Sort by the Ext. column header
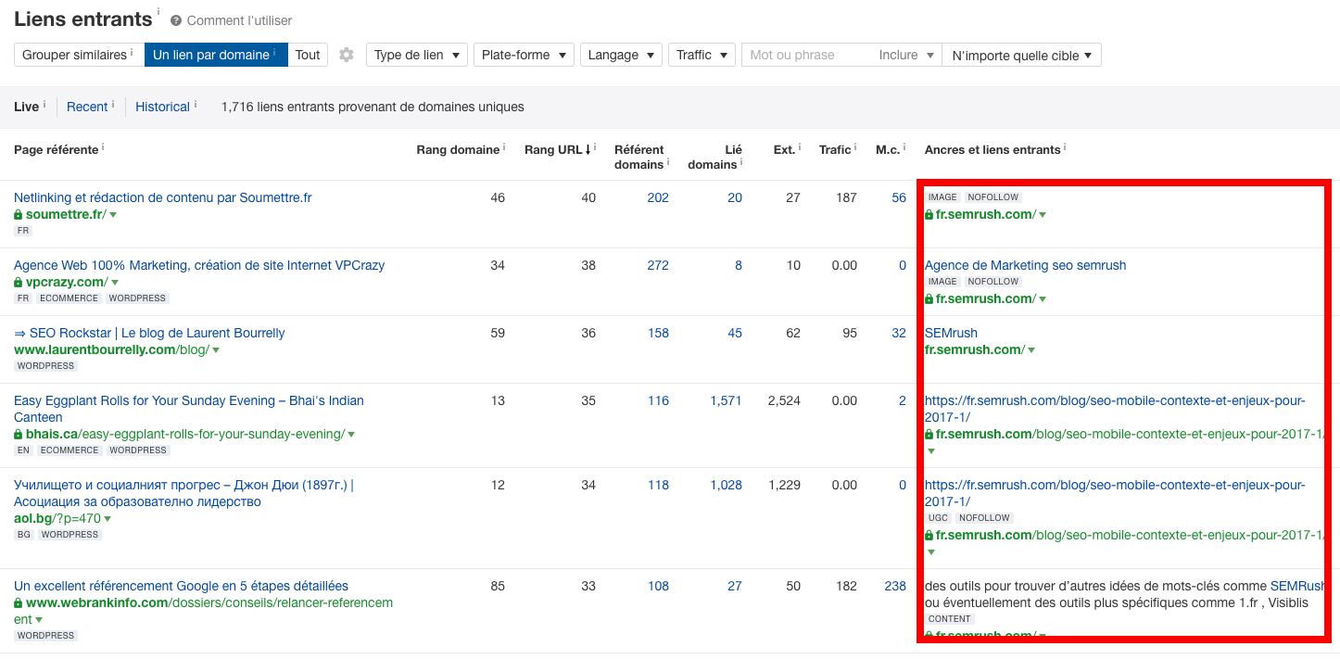The width and height of the screenshot is (1340, 659). click(784, 150)
